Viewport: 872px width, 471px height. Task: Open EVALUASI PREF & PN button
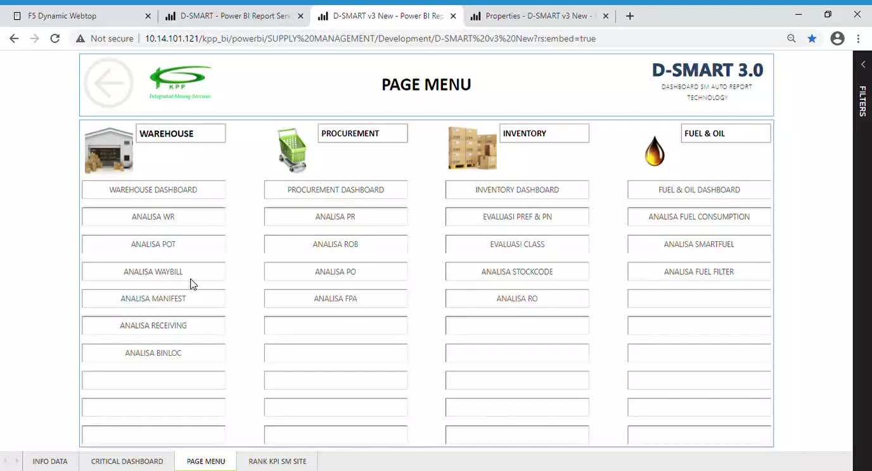pos(517,217)
